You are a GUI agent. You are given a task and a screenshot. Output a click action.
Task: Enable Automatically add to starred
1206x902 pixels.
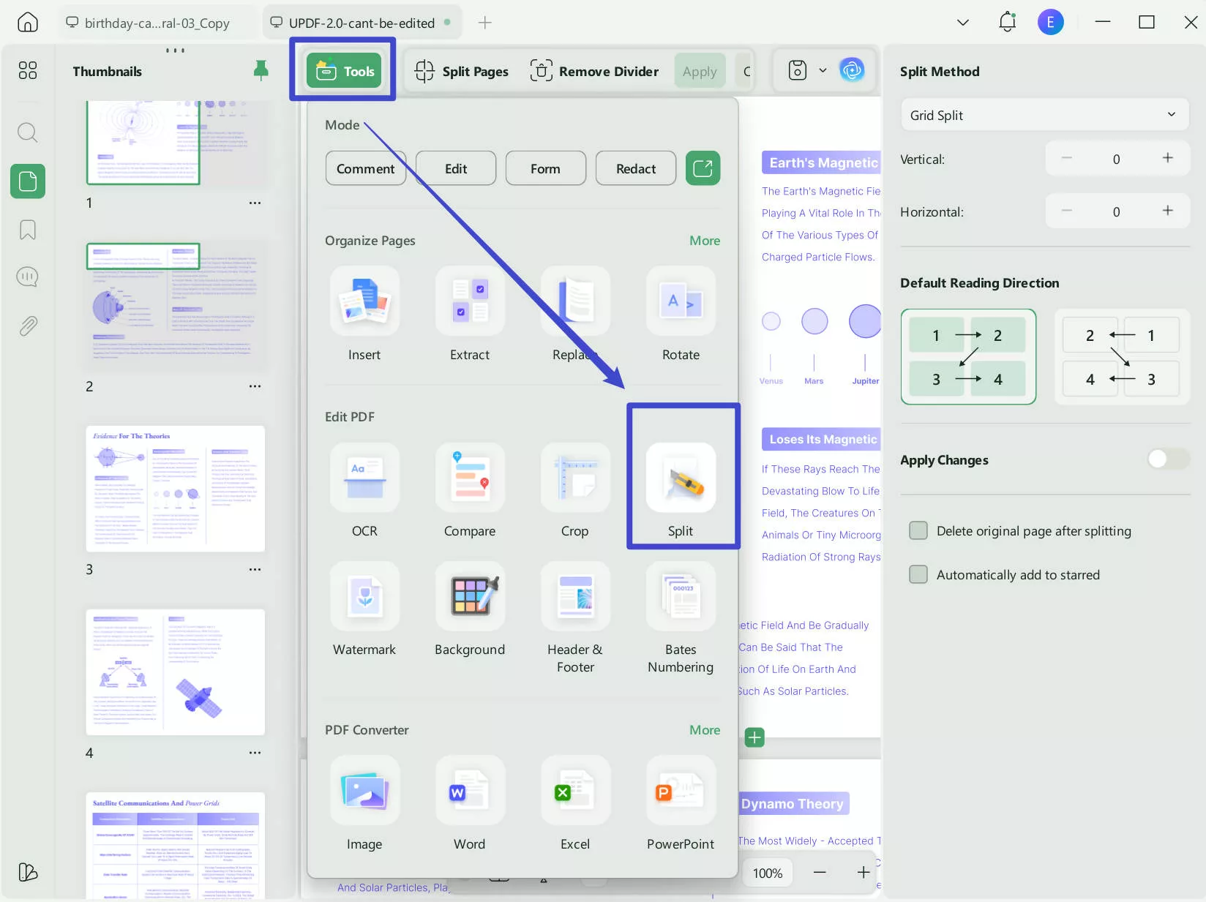[x=918, y=574]
